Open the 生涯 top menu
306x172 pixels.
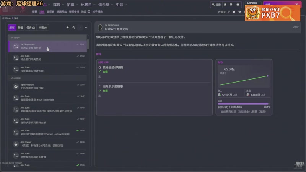tap(119, 5)
